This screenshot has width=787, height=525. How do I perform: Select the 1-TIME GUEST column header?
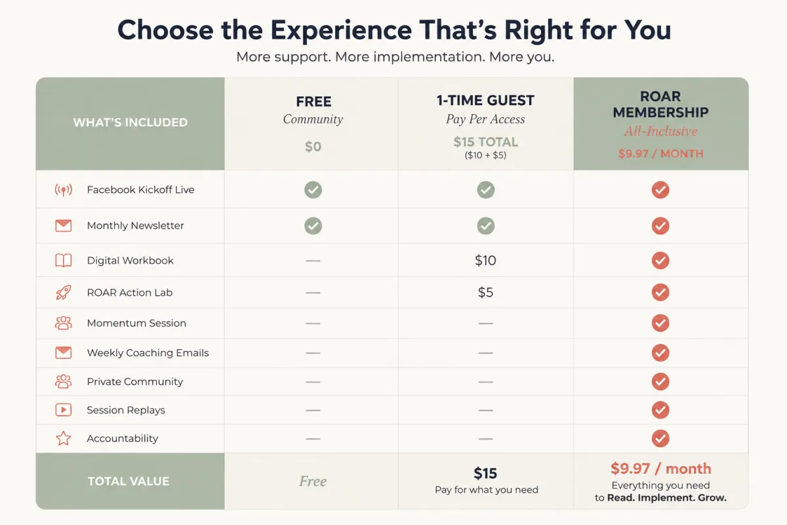(486, 124)
